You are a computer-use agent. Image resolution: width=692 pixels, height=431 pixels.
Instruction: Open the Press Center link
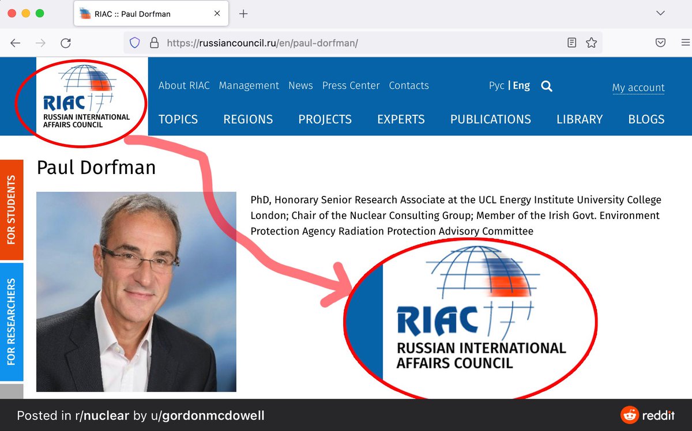[351, 85]
